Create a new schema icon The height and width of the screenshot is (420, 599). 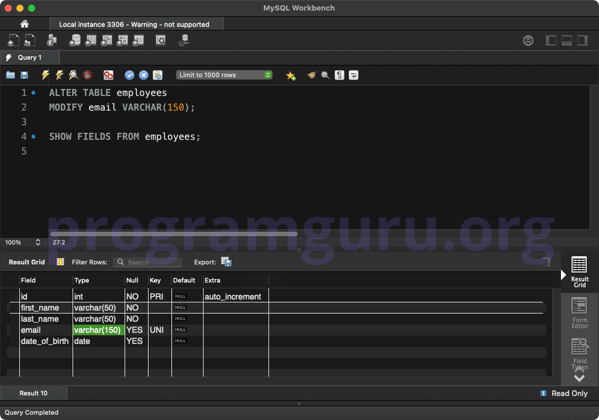75,40
